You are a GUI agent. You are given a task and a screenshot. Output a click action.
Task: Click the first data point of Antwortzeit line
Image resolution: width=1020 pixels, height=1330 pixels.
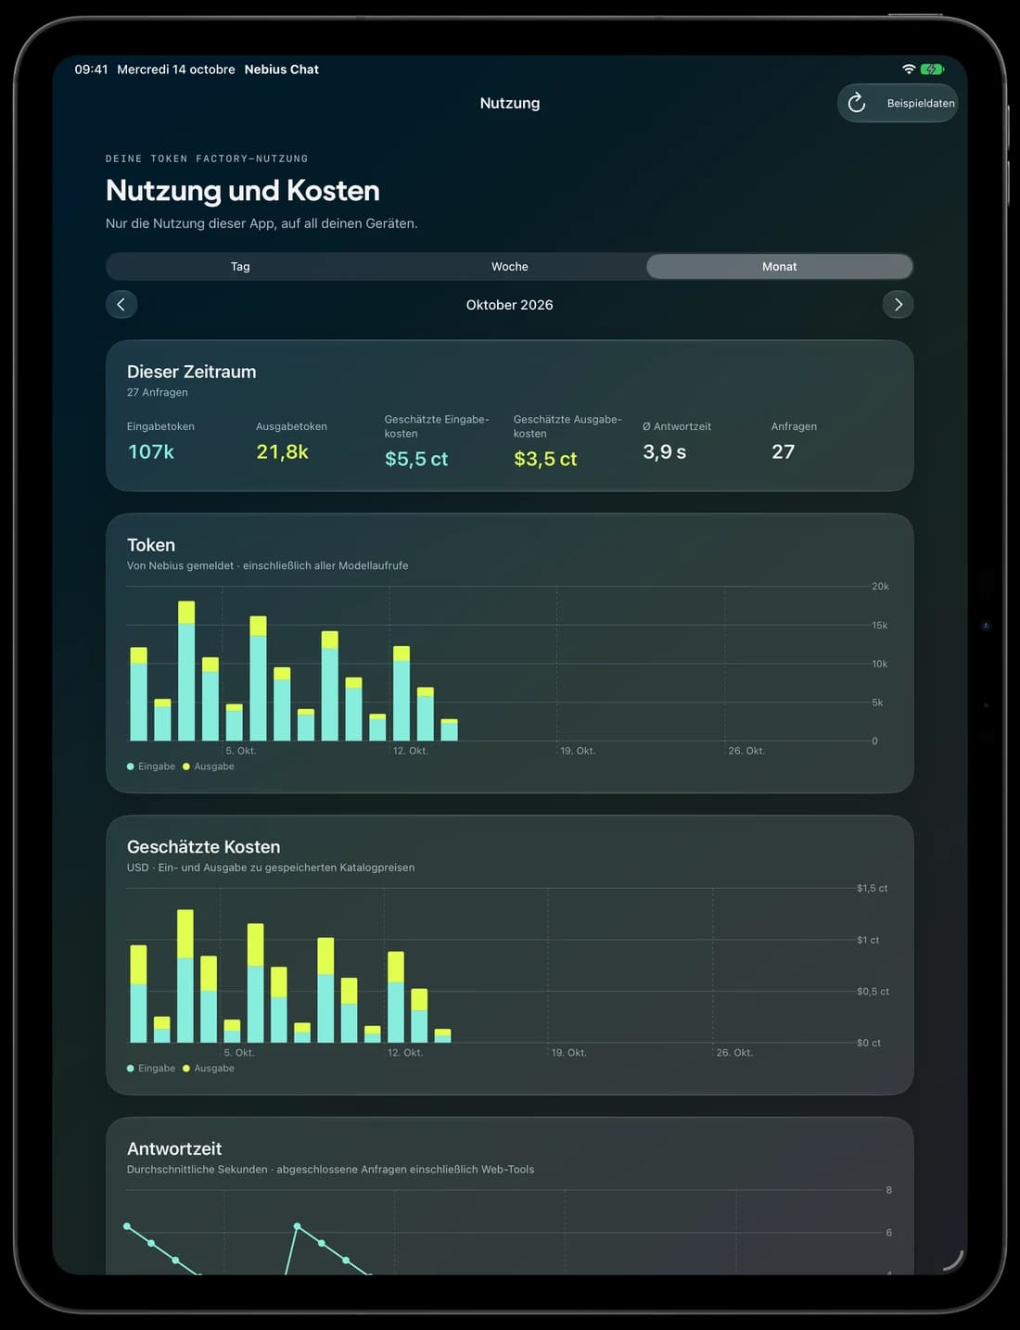coord(127,1226)
